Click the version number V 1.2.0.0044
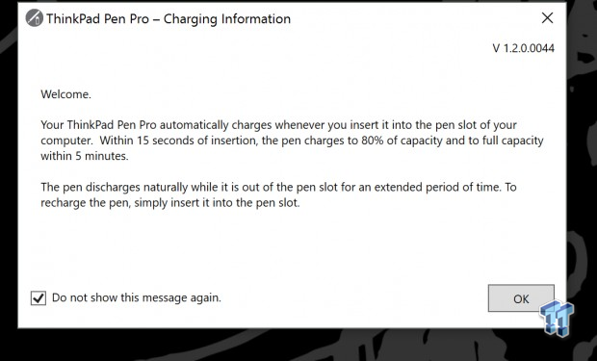Screen dimensions: 597x361 (x=523, y=48)
